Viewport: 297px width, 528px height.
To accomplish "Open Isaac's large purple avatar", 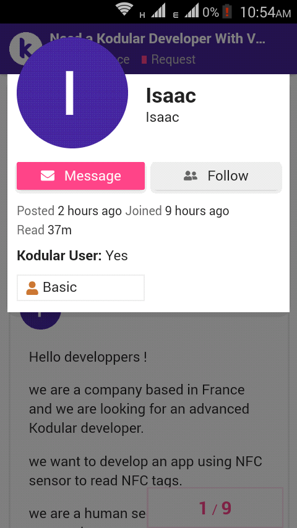I will (72, 93).
